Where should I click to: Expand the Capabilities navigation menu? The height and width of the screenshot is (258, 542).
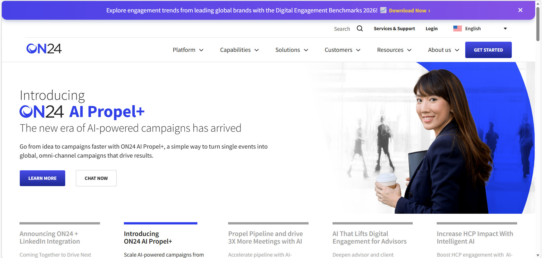pos(239,50)
